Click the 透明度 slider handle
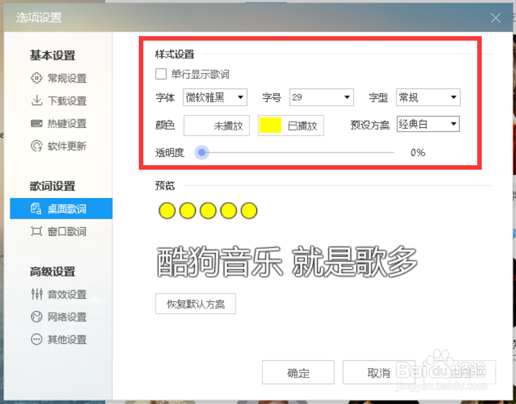The image size is (516, 404). [201, 152]
